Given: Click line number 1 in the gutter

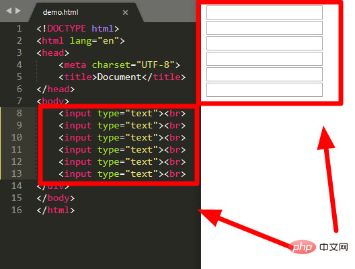Looking at the screenshot, I should 19,28.
